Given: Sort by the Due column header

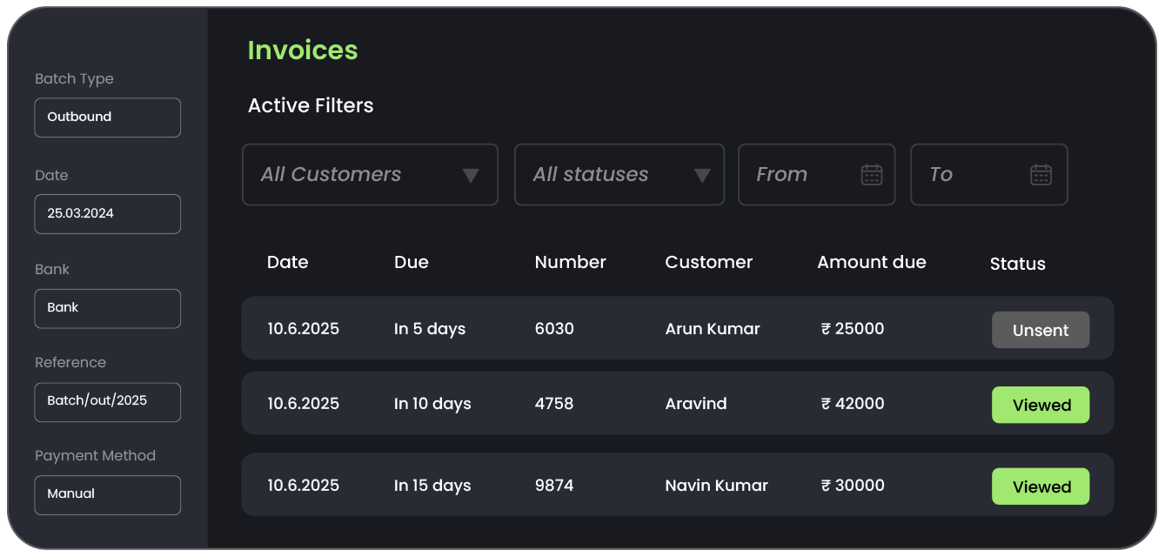Looking at the screenshot, I should pos(411,262).
